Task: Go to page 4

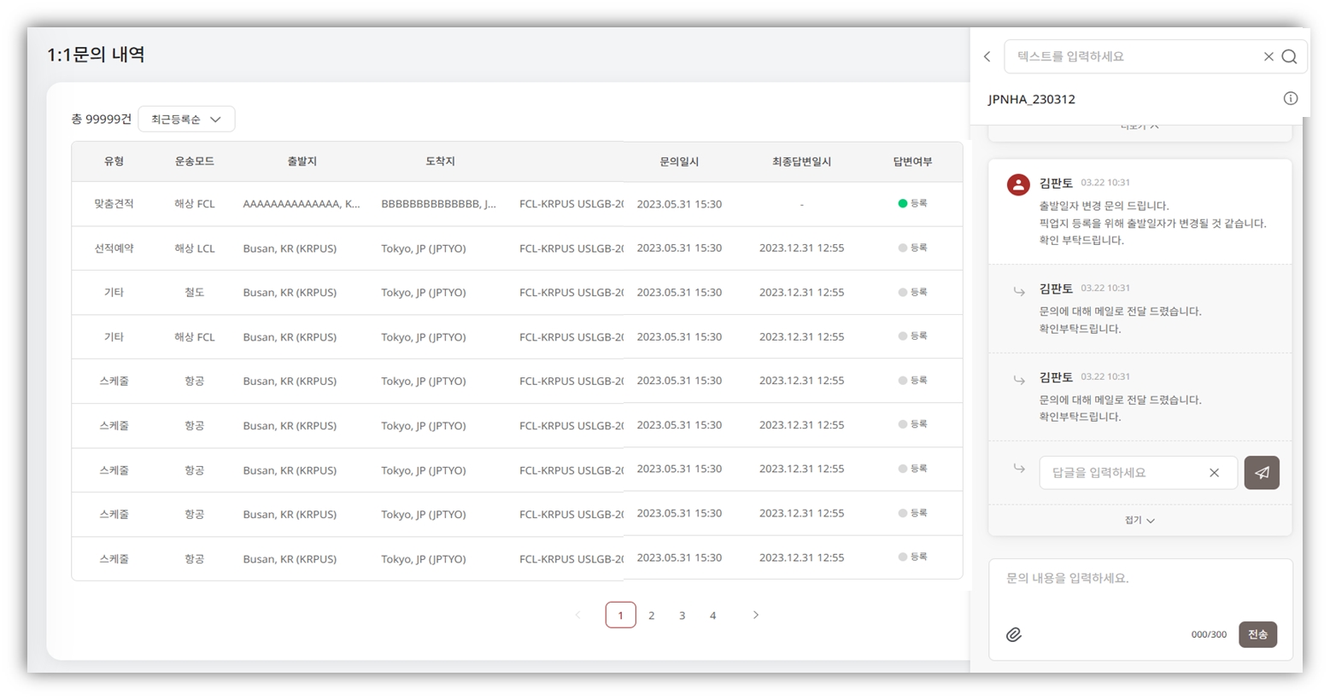Action: pyautogui.click(x=712, y=615)
